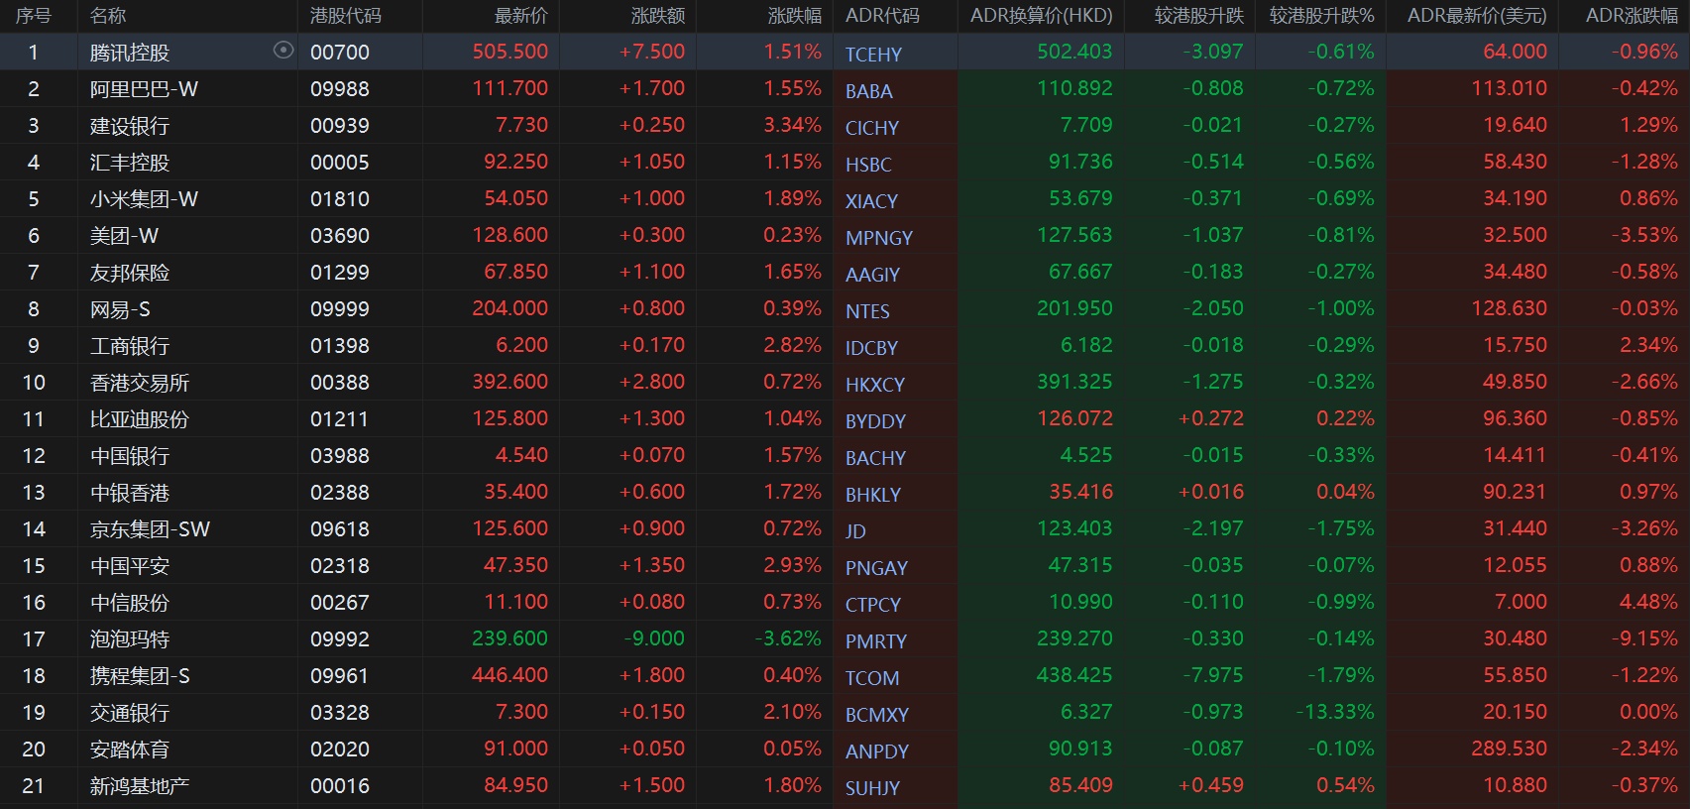Click stock code 01211 for 比亚迪股份
Viewport: 1690px width, 809px height.
point(339,419)
